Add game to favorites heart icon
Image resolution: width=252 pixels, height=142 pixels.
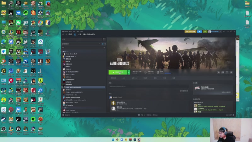(231, 72)
